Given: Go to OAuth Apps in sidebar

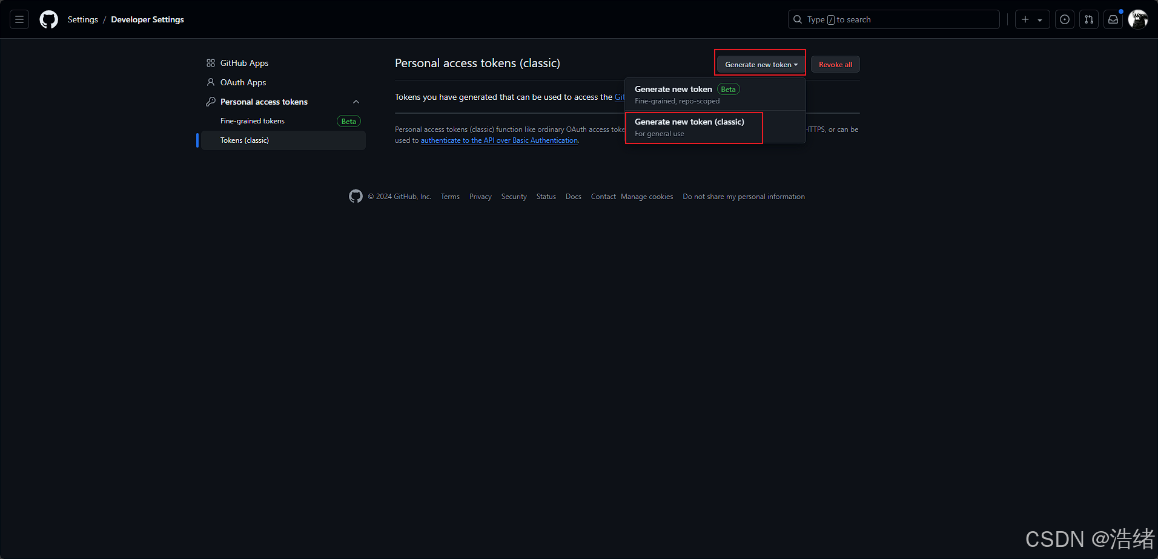Looking at the screenshot, I should (243, 82).
